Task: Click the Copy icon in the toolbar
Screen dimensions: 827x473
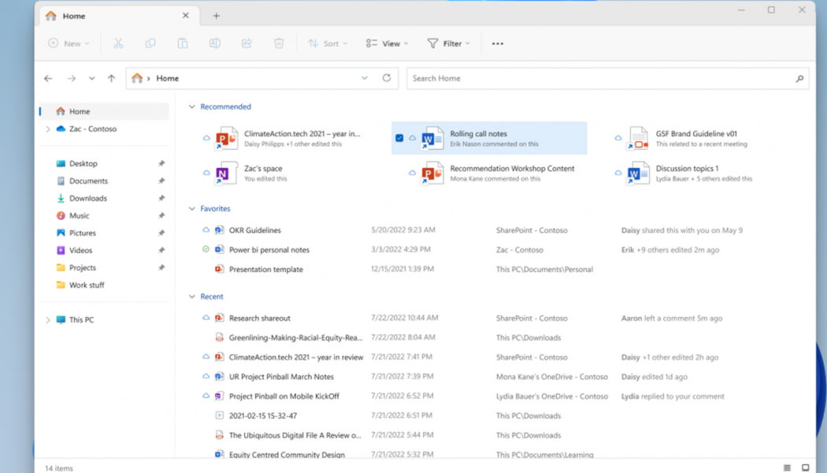Action: tap(150, 43)
